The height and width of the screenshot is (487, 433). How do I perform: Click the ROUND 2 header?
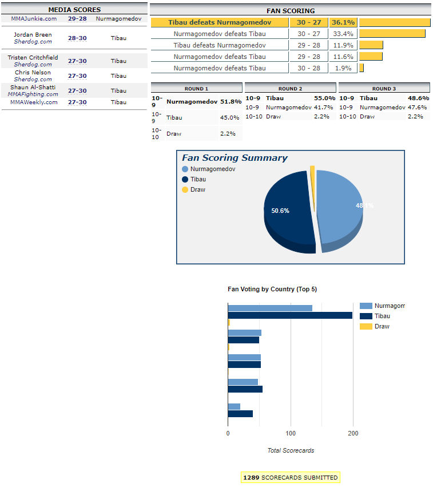pyautogui.click(x=290, y=89)
